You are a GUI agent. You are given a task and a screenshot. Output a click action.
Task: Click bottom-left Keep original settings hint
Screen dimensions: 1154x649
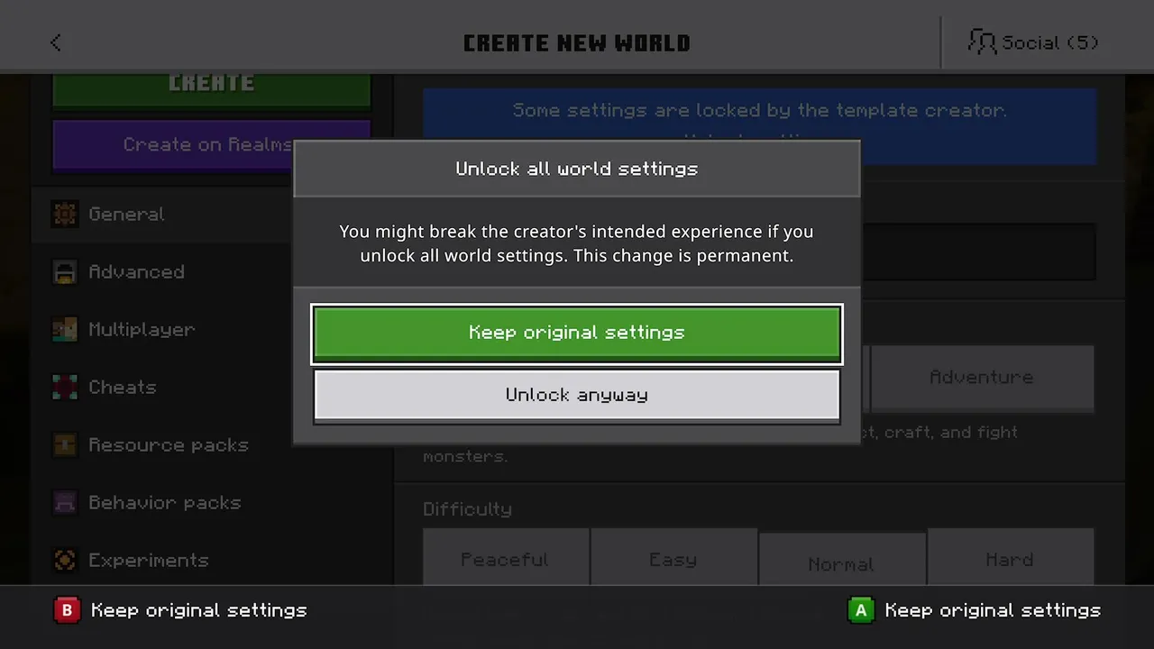click(x=199, y=610)
